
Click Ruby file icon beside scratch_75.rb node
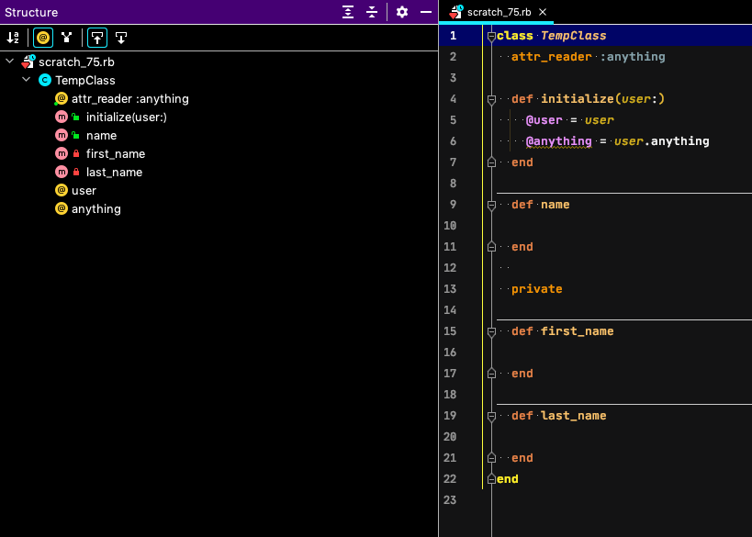coord(28,62)
